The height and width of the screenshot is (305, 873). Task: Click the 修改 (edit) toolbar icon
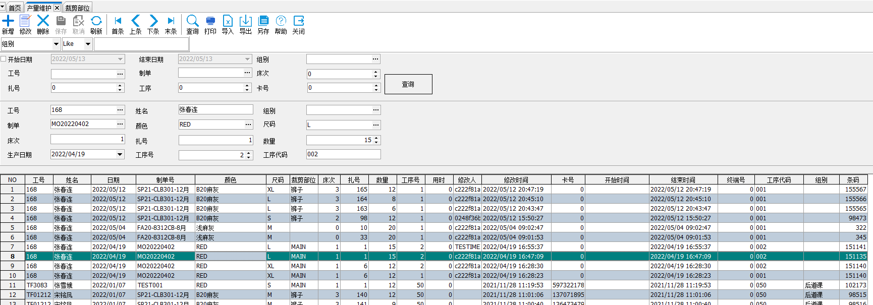click(x=25, y=24)
